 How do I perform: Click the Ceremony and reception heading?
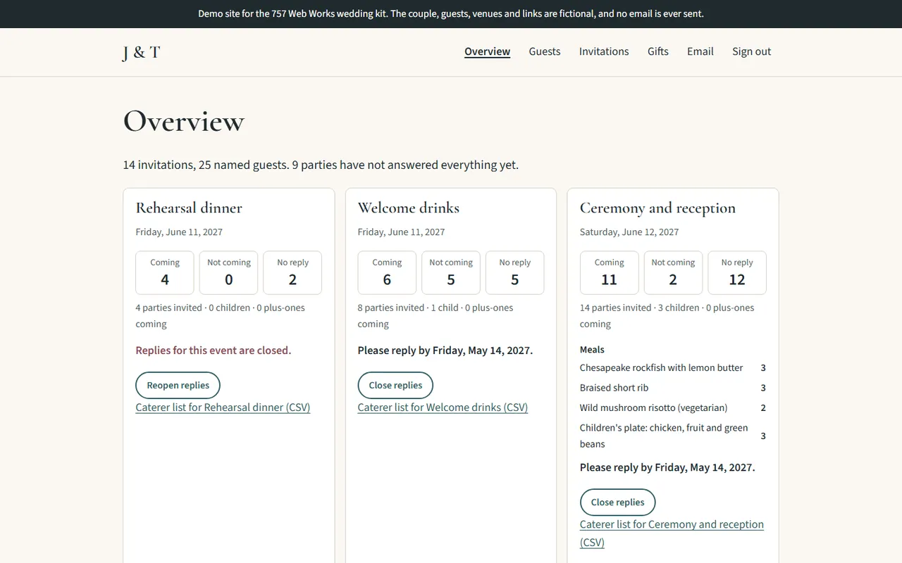click(657, 208)
